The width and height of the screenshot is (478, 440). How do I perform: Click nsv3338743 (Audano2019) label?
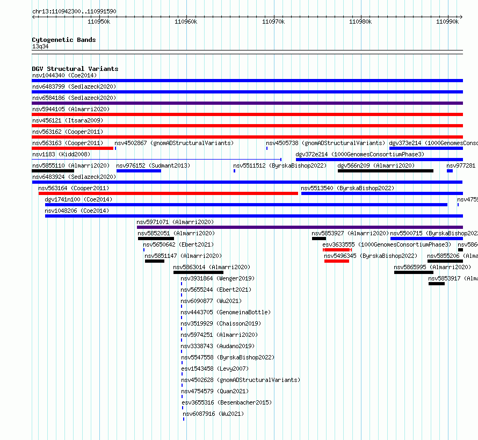[218, 346]
